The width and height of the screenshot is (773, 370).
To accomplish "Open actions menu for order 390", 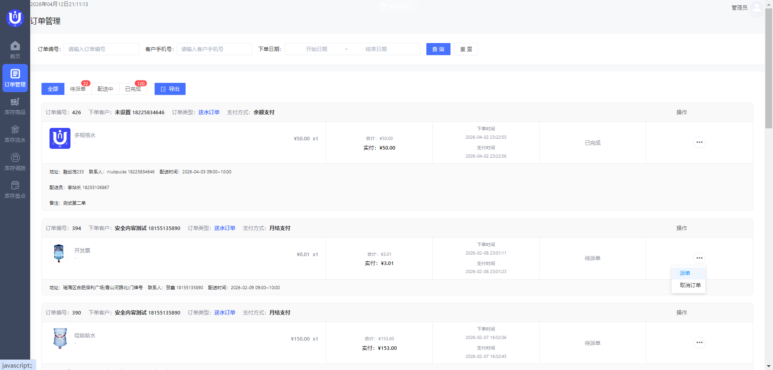I will [699, 343].
